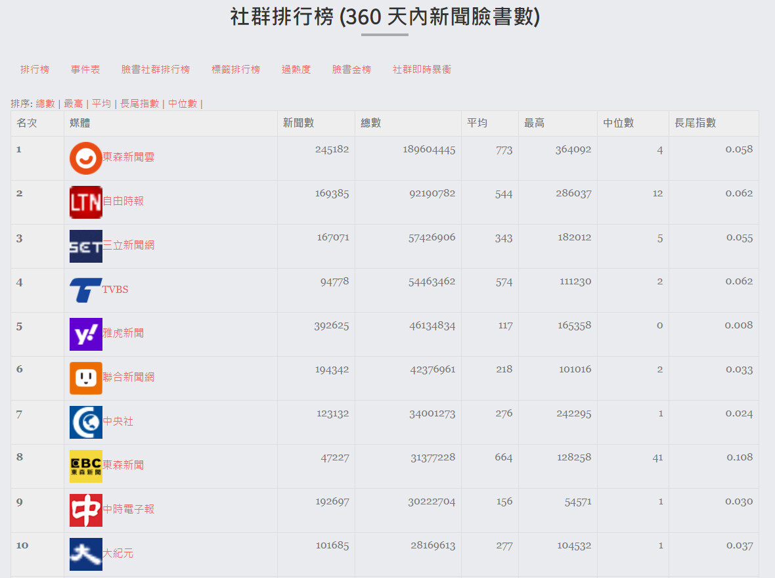Open the 排行榜 tab

coord(35,69)
